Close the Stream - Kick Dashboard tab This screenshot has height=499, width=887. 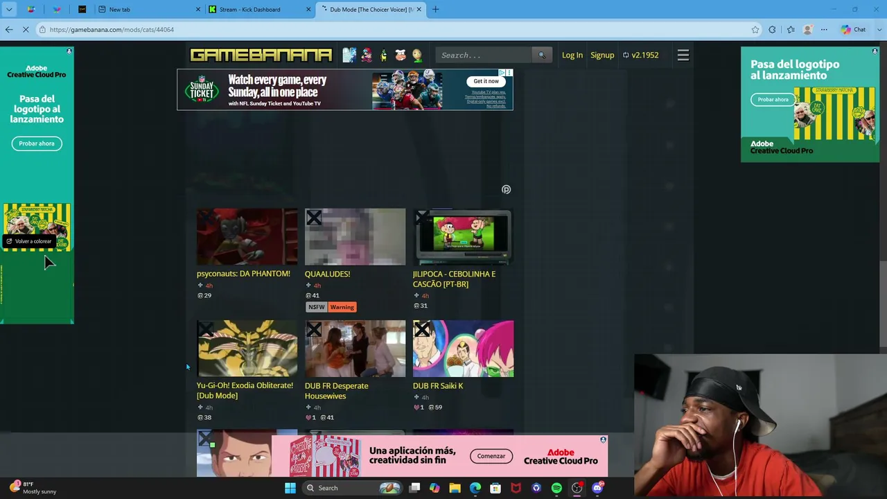pos(308,10)
